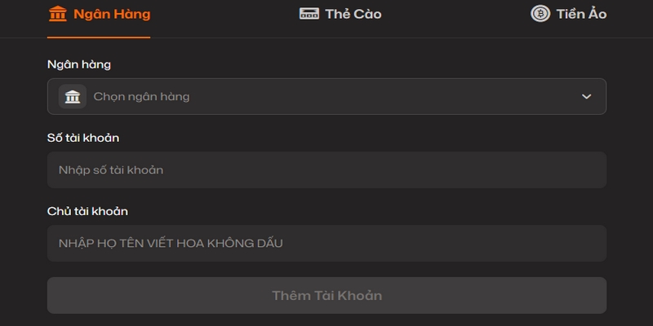This screenshot has height=326, width=653.
Task: Focus the Số tài khoản input field
Action: (x=326, y=170)
